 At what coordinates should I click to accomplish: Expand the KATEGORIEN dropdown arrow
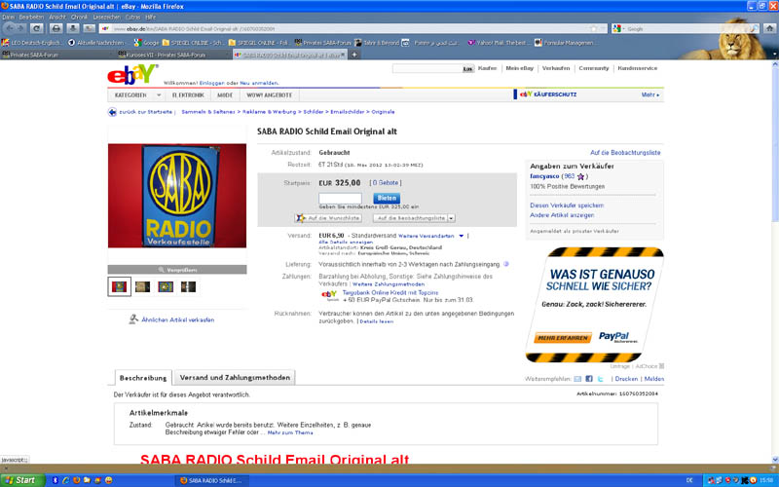point(159,94)
